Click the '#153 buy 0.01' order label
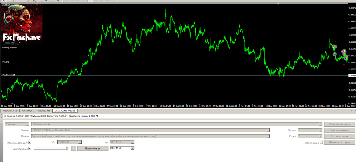Viewport: 356px width, 162px height. (9, 75)
